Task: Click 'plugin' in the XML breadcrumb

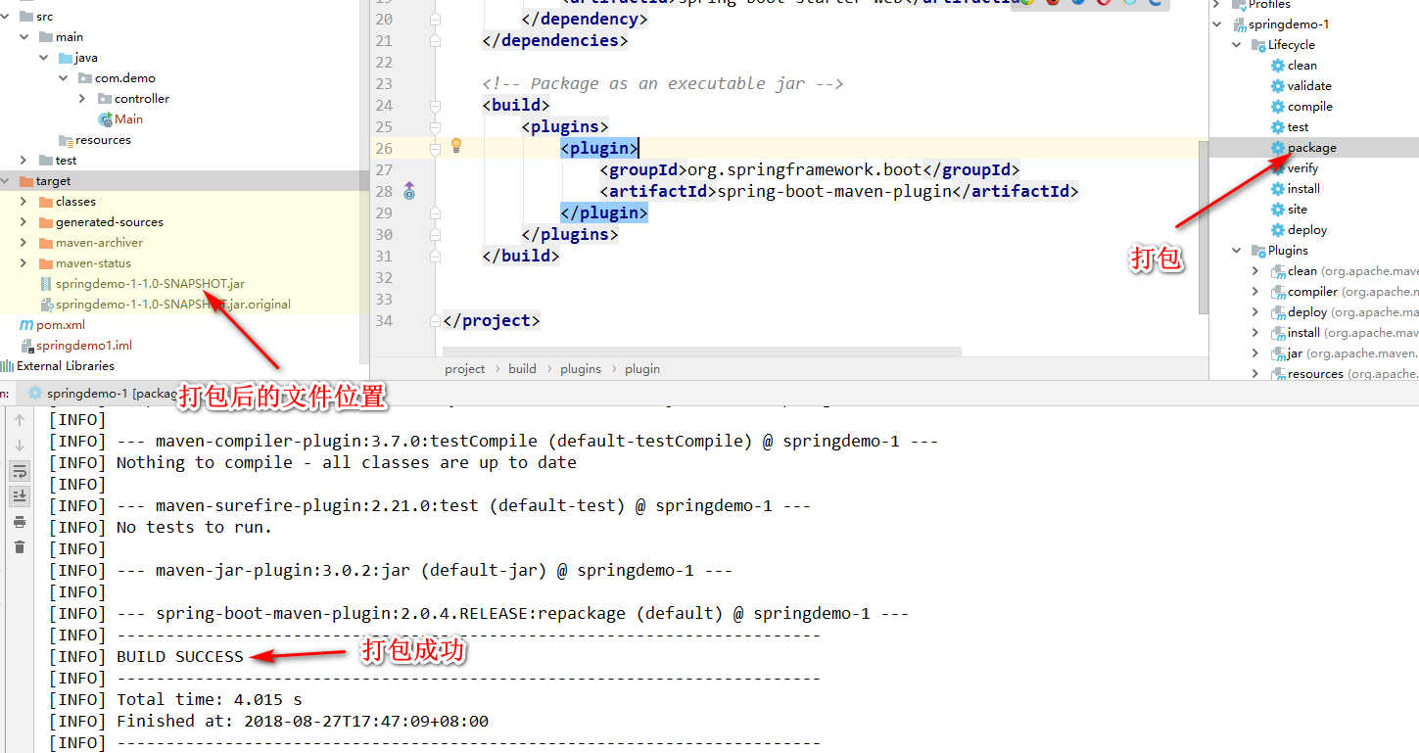Action: (642, 369)
